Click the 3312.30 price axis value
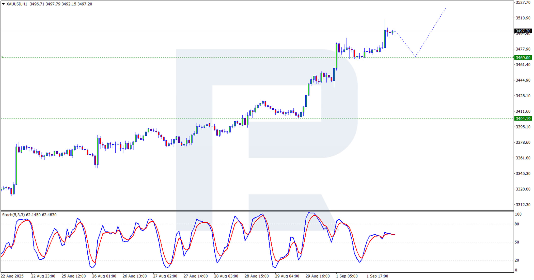 pyautogui.click(x=523, y=205)
